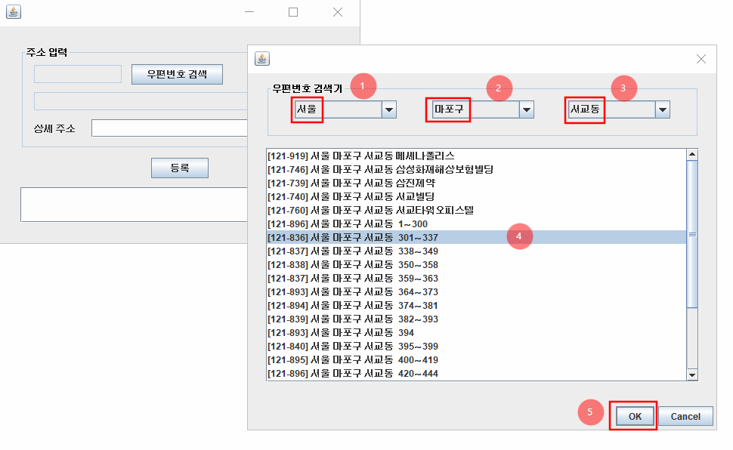
Task: Select [121-894] 서교동 374~381 row
Action: (x=476, y=305)
